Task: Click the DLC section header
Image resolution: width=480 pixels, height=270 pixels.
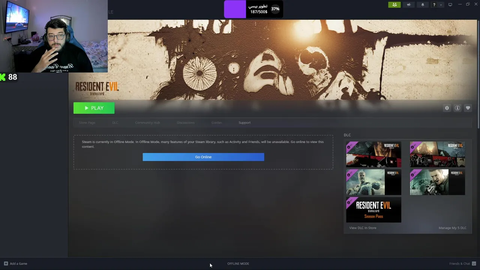Action: click(x=347, y=135)
